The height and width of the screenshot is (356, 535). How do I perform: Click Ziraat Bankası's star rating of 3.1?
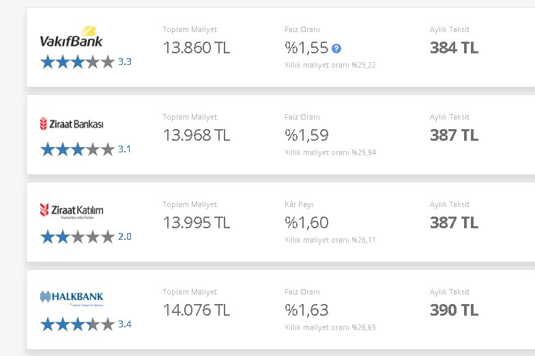click(x=85, y=149)
